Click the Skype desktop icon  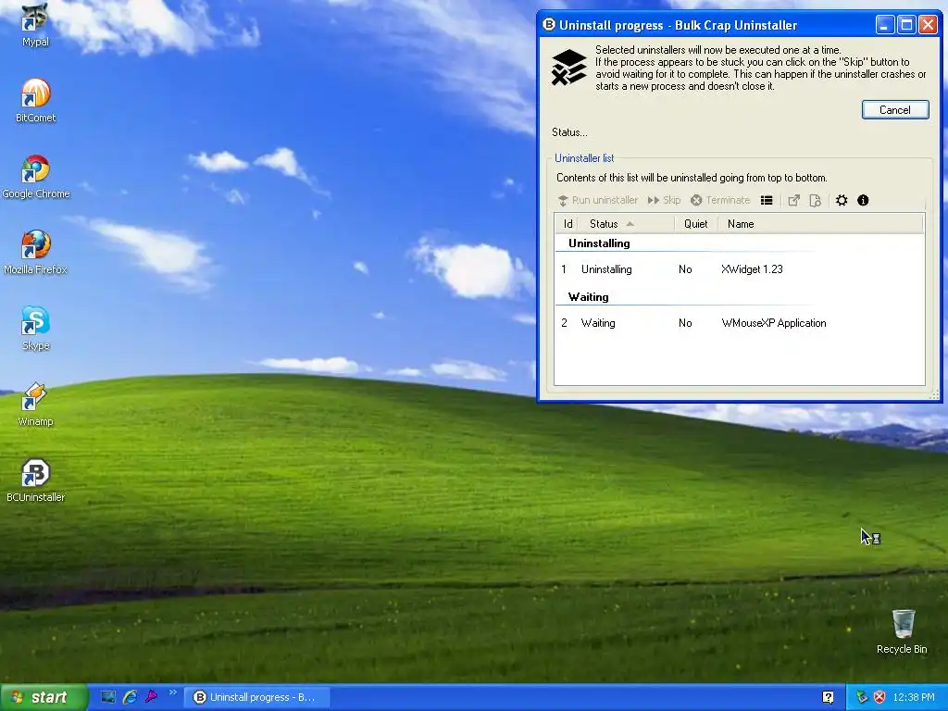click(x=36, y=329)
